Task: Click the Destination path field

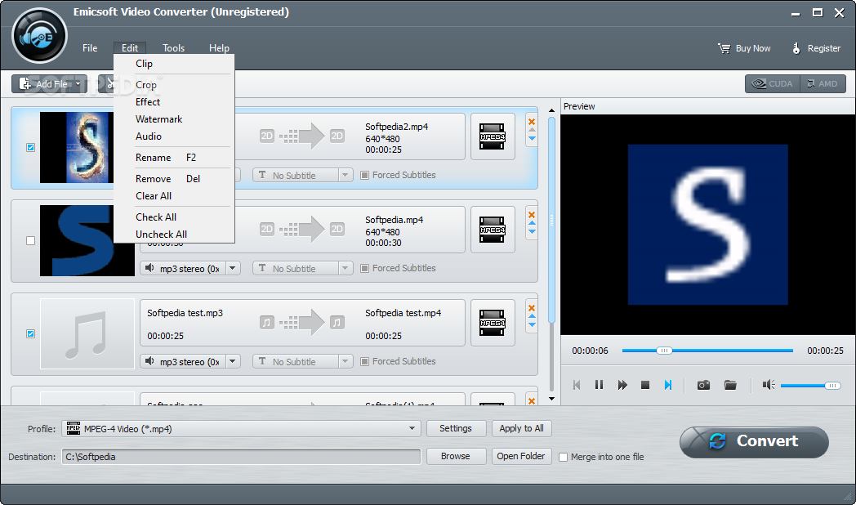Action: (241, 457)
